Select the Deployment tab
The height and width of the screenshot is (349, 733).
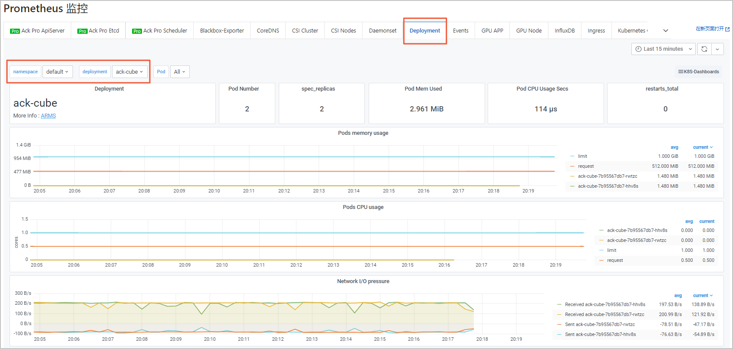click(425, 31)
